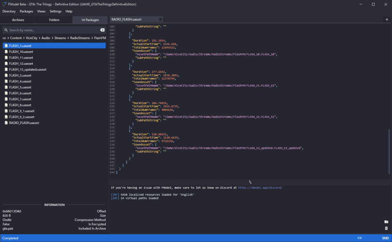Screen dimensions: 392x242
Task: Click the Completed status text
Action: pyautogui.click(x=10, y=238)
